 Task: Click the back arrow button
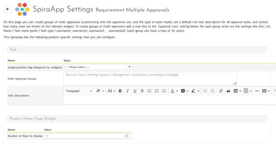[7, 9]
